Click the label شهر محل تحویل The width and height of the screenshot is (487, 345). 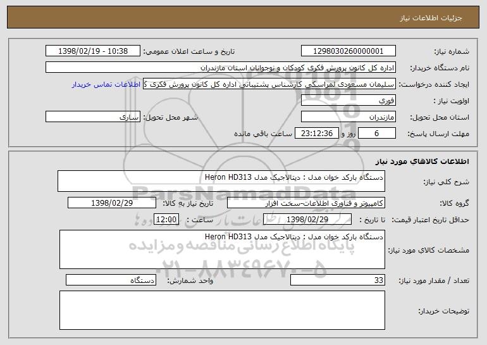(x=170, y=117)
